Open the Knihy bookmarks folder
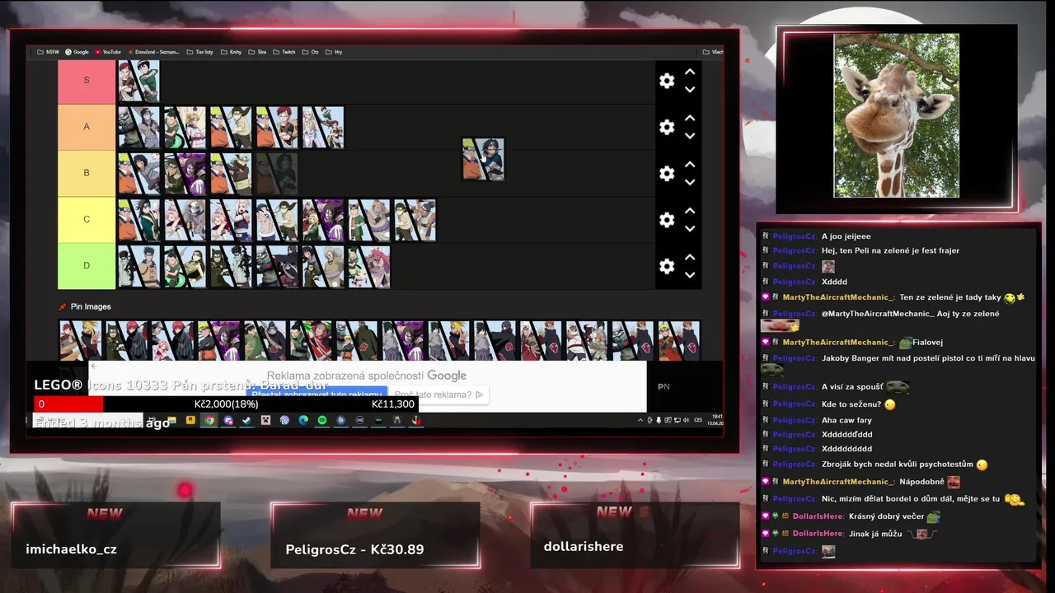The width and height of the screenshot is (1055, 593). pyautogui.click(x=232, y=52)
